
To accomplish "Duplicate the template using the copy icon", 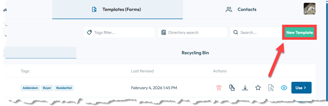I will (x=232, y=88).
